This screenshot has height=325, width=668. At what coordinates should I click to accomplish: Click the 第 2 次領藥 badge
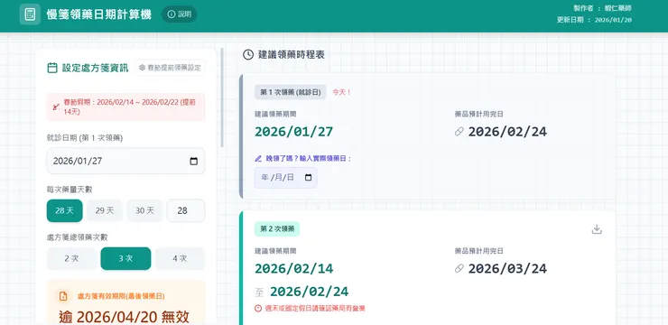point(277,228)
